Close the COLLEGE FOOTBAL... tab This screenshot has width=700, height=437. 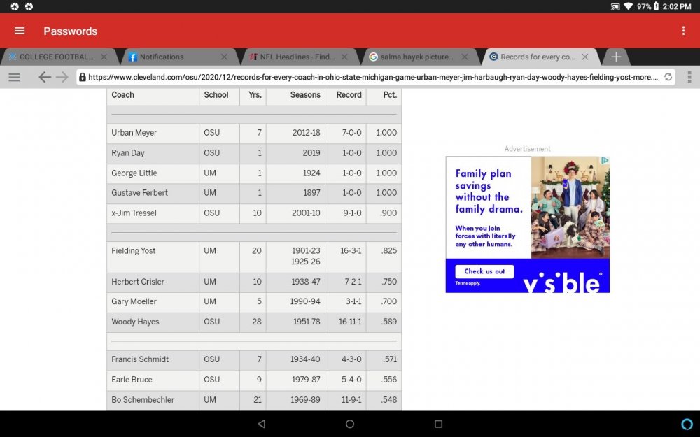pos(104,57)
